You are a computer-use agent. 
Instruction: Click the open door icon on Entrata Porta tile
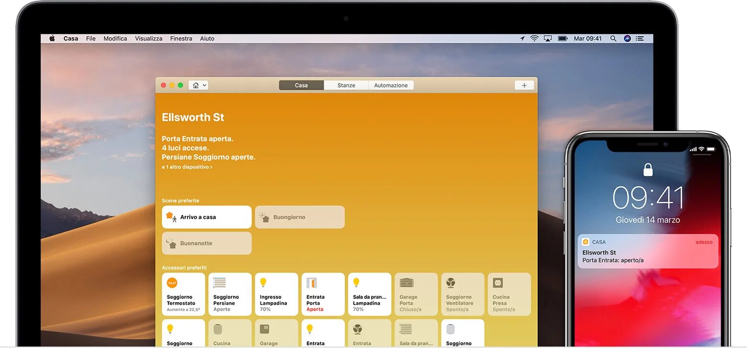312,283
